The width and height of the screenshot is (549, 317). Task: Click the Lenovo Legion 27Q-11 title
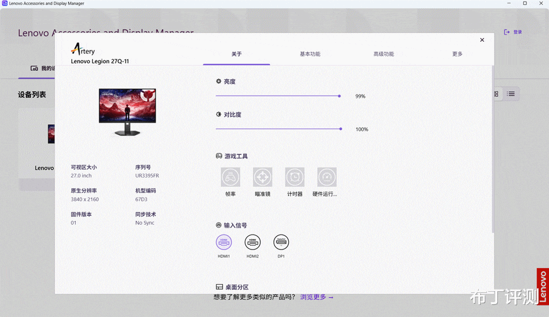pyautogui.click(x=100, y=62)
